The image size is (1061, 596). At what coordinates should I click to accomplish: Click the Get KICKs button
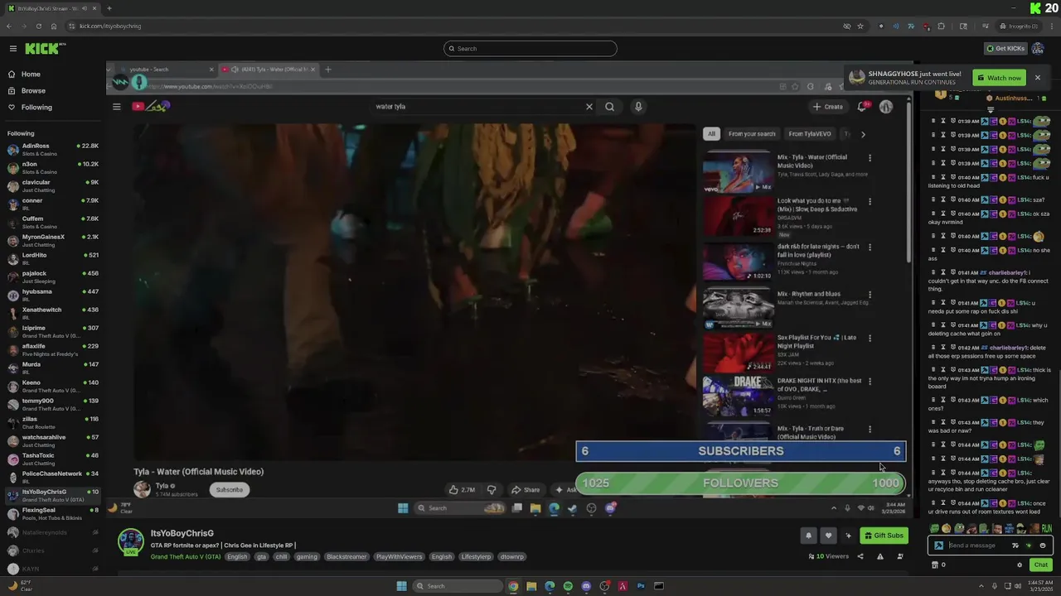point(1005,49)
